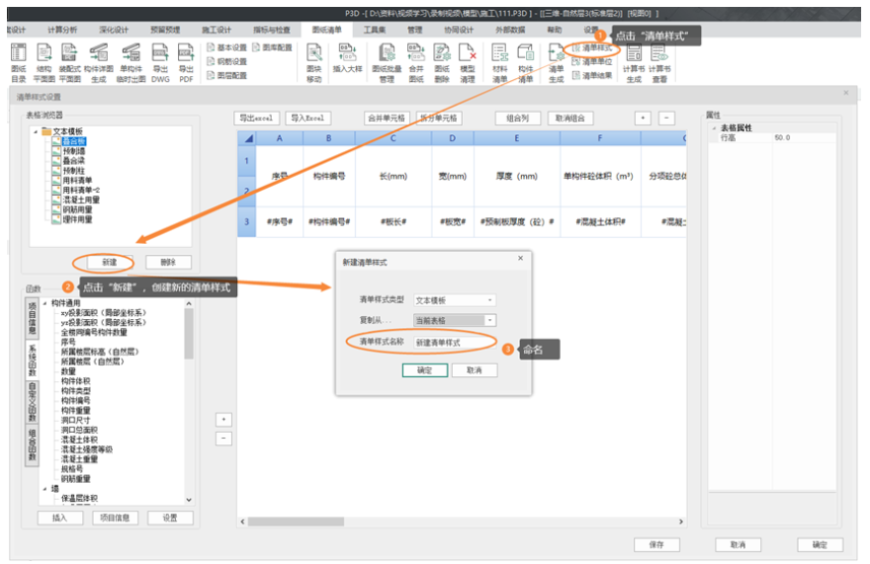Open 清单样式 in the ribbon
Image resolution: width=870 pixels, height=564 pixels.
pyautogui.click(x=595, y=47)
